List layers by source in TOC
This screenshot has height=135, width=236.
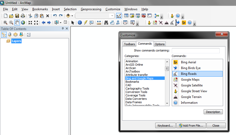click(10, 35)
